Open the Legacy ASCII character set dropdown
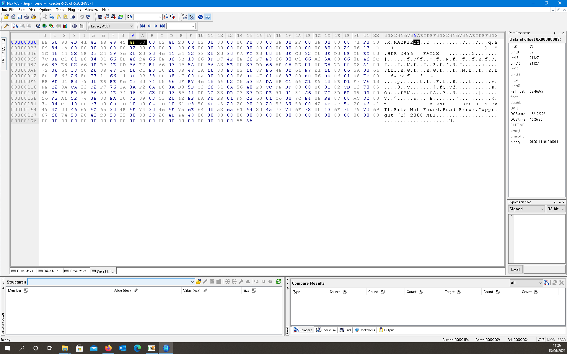The width and height of the screenshot is (567, 354). tap(112, 26)
